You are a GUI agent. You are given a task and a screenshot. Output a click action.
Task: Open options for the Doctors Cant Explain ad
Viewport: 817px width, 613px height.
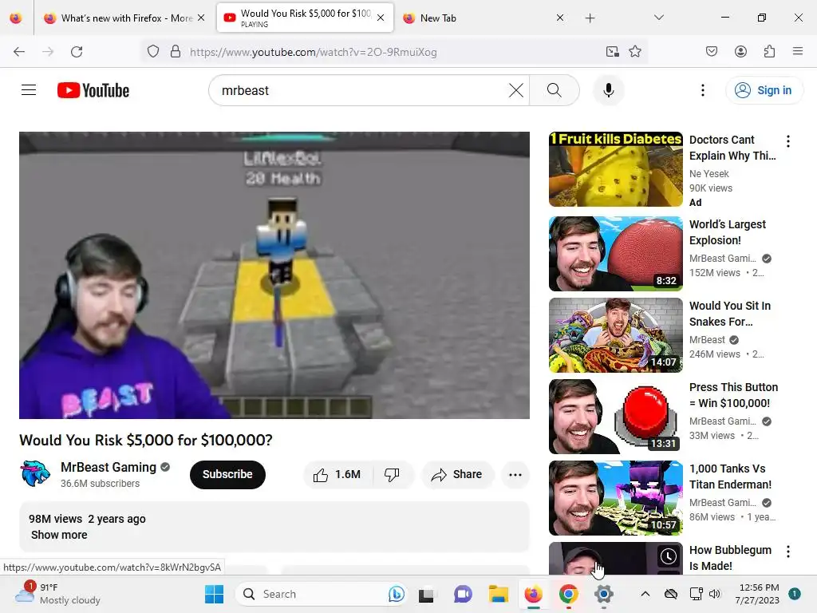(x=787, y=141)
